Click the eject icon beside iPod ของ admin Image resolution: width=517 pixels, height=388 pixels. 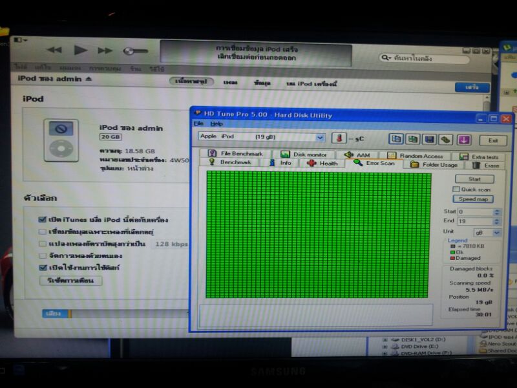point(89,79)
